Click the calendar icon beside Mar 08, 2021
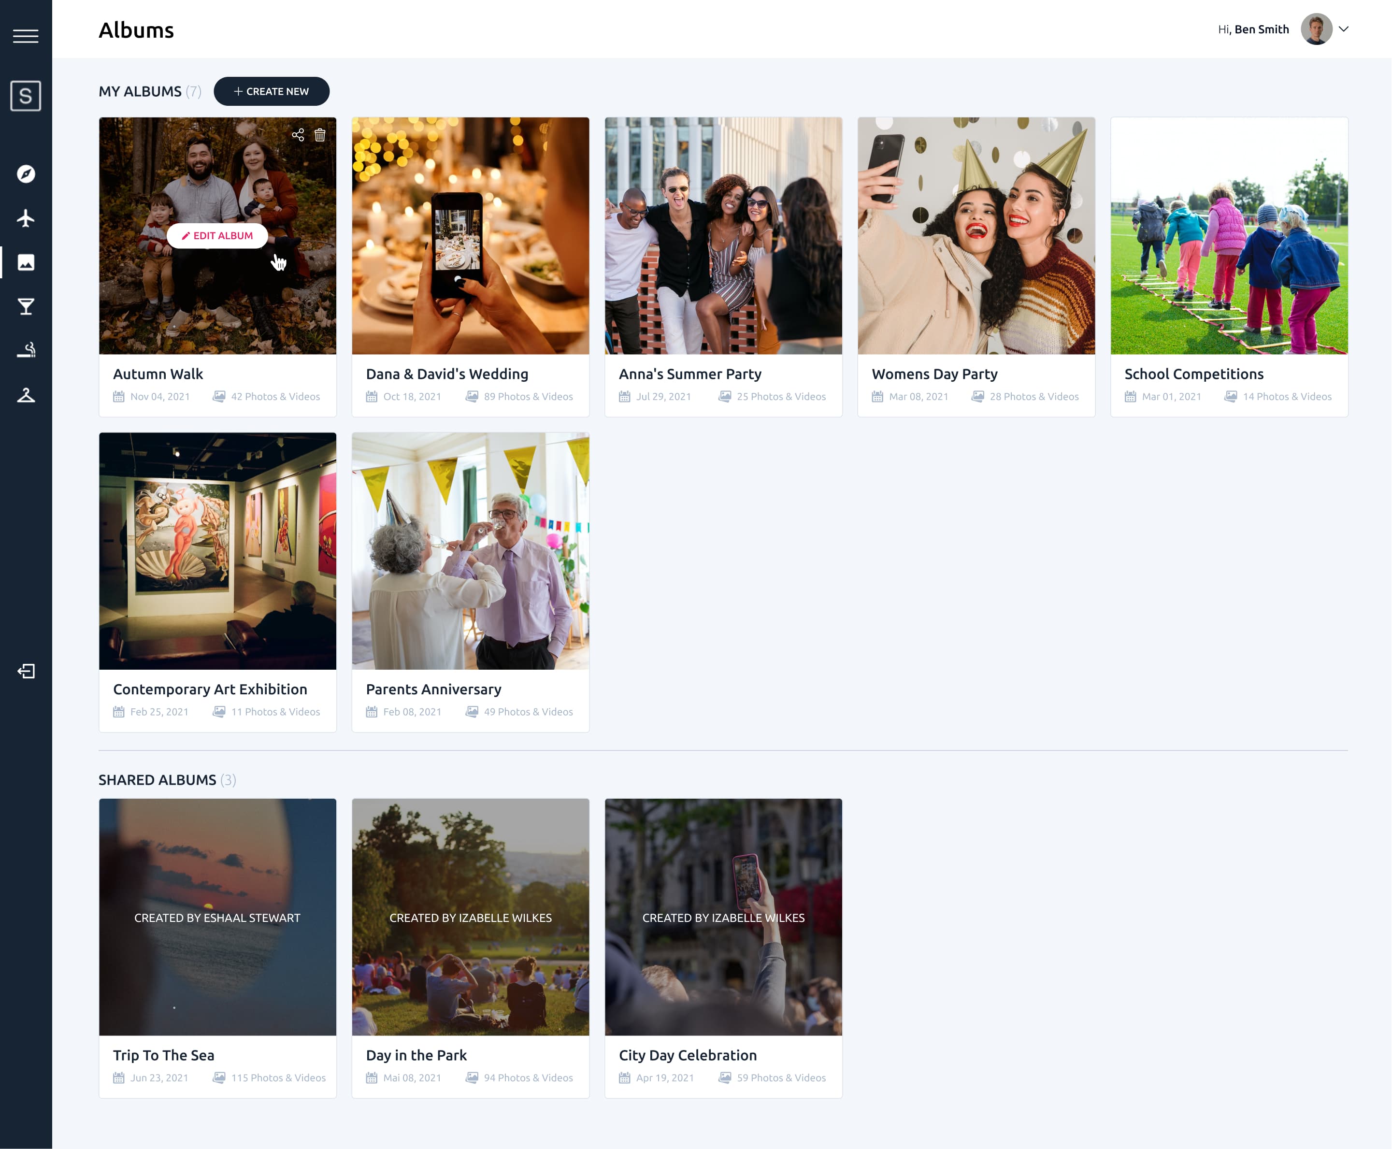Screen dimensions: 1392x1149 click(877, 397)
